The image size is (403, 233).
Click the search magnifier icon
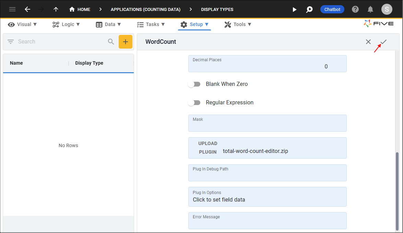111,42
